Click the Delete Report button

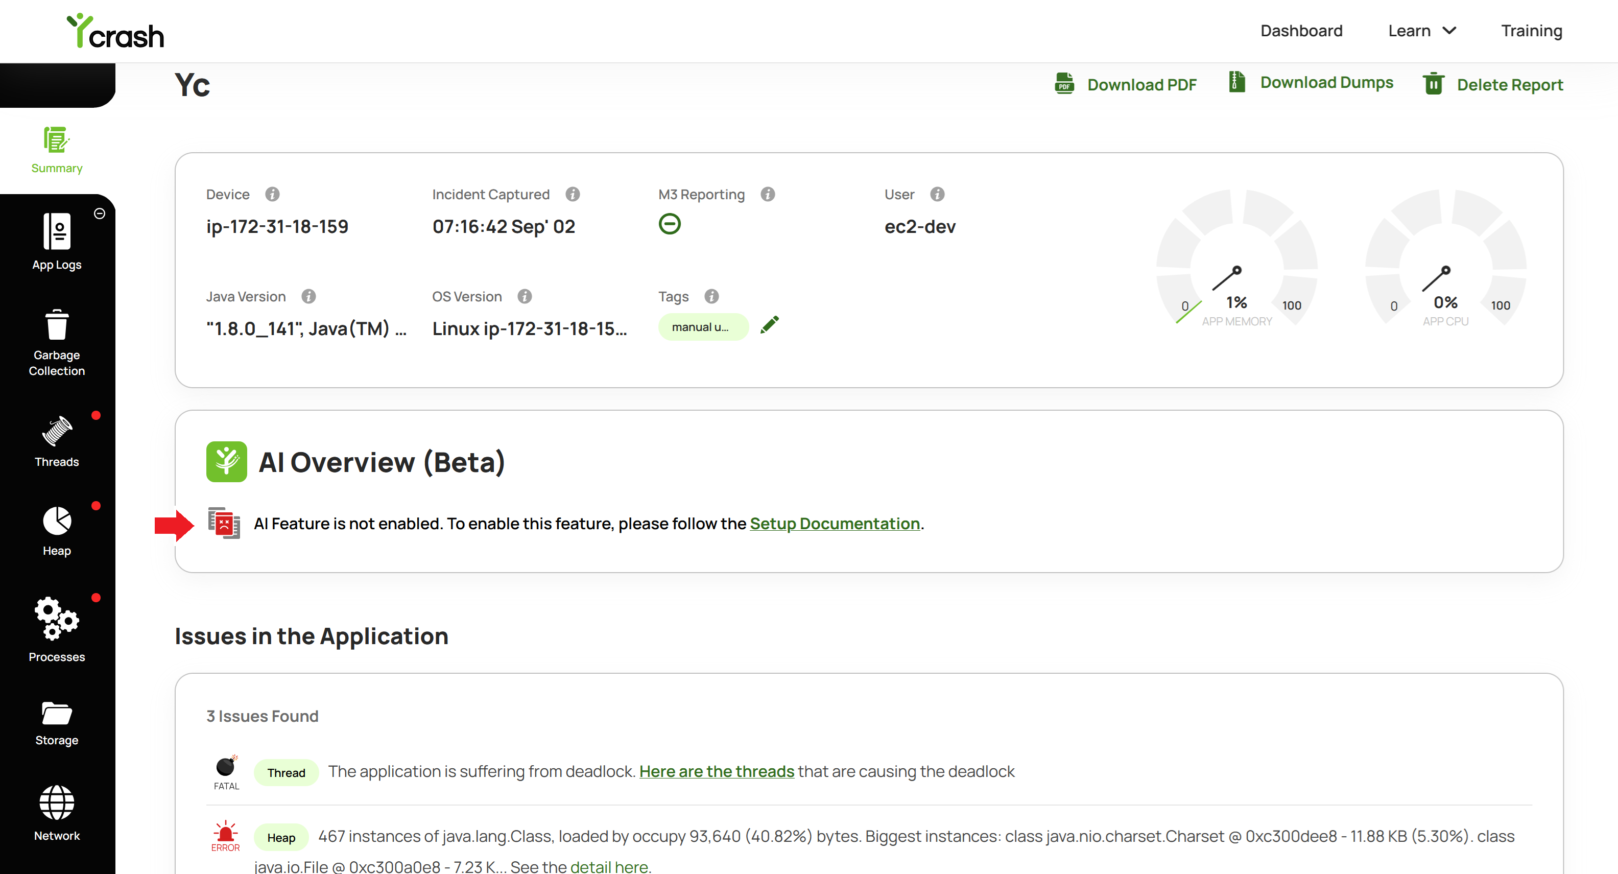pos(1492,84)
